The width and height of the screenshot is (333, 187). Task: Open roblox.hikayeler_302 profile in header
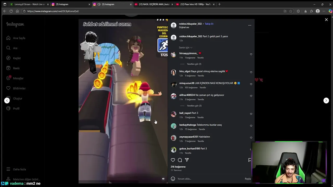click(x=190, y=24)
